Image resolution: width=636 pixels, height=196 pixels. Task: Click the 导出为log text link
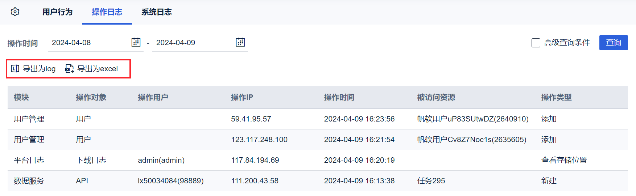[39, 69]
